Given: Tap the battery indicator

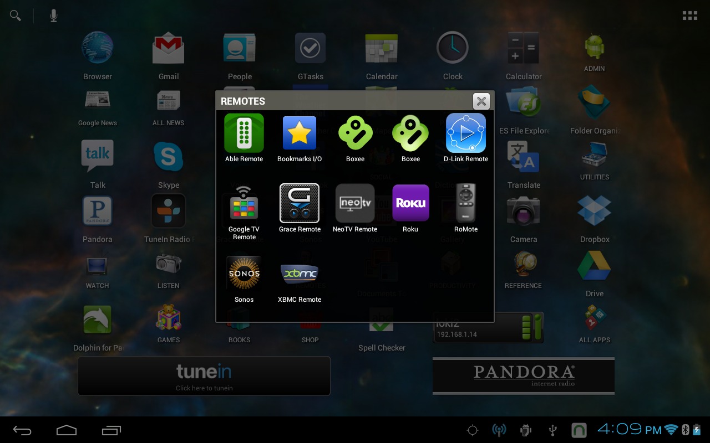Looking at the screenshot, I should 697,430.
